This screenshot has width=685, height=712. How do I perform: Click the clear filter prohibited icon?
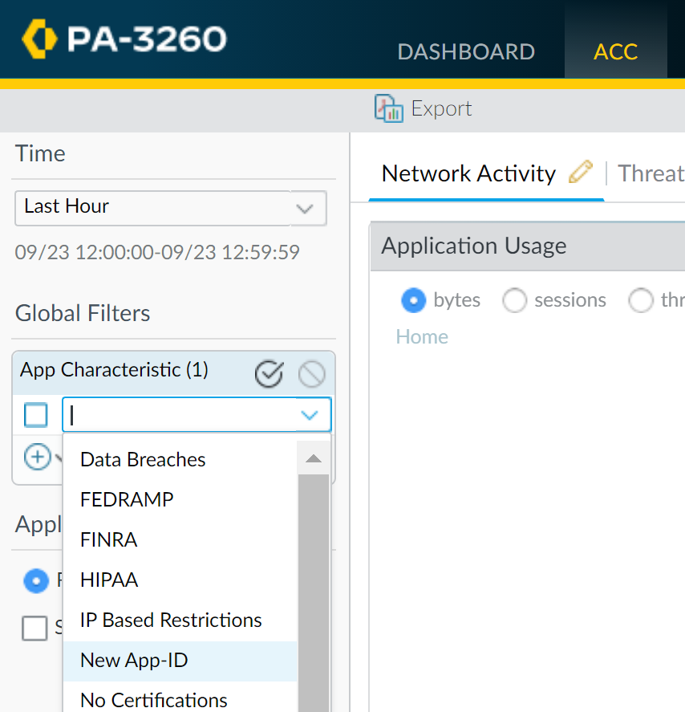(x=311, y=374)
